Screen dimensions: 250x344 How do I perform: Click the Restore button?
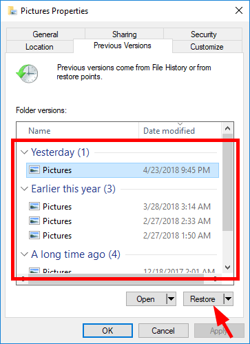pyautogui.click(x=203, y=299)
